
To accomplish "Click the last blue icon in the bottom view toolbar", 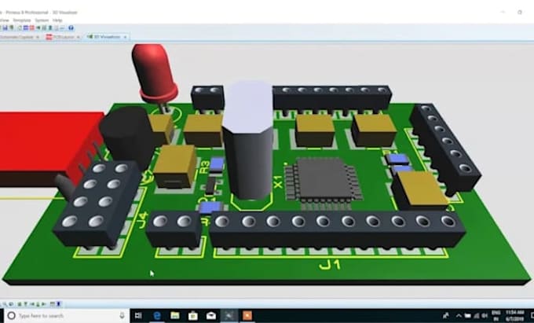I will click(x=59, y=304).
